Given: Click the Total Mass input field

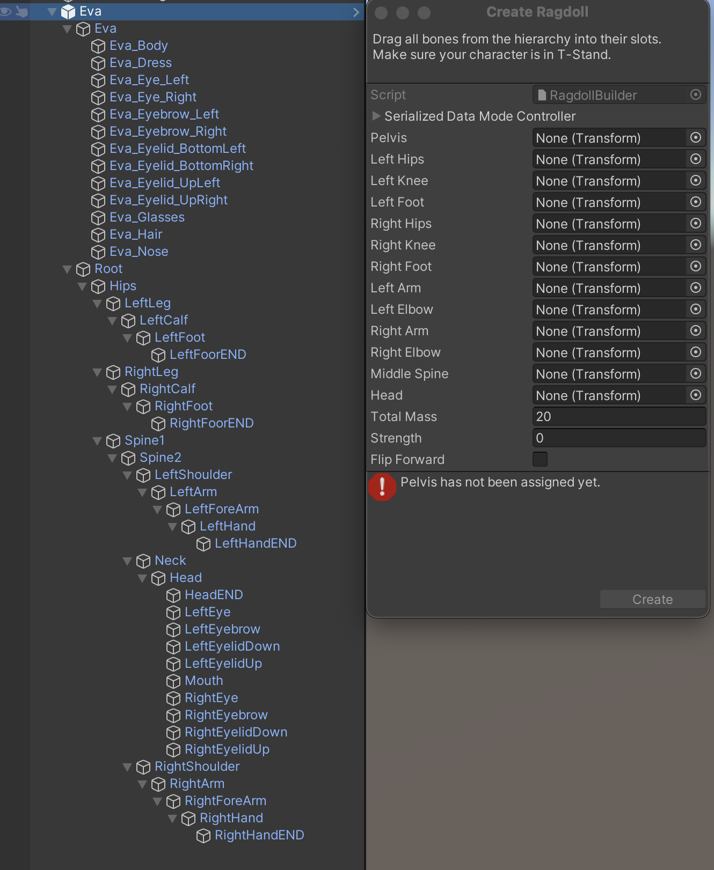Looking at the screenshot, I should pos(618,417).
